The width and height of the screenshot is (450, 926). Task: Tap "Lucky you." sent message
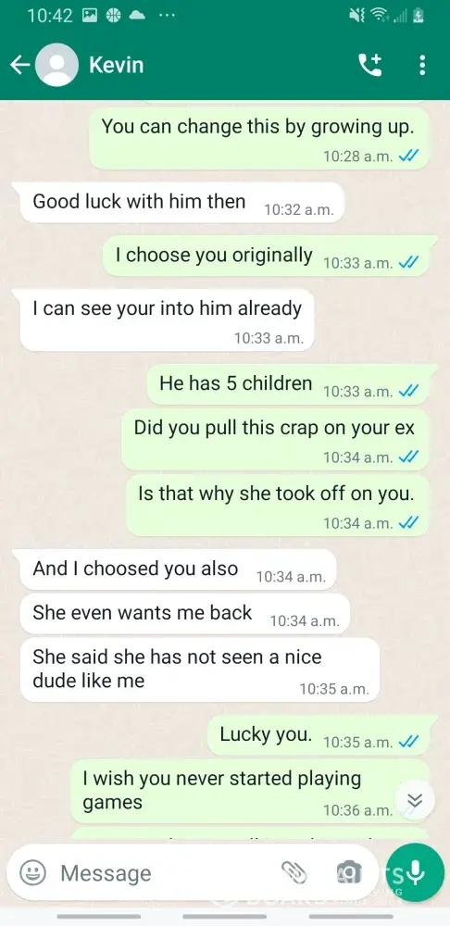click(319, 736)
